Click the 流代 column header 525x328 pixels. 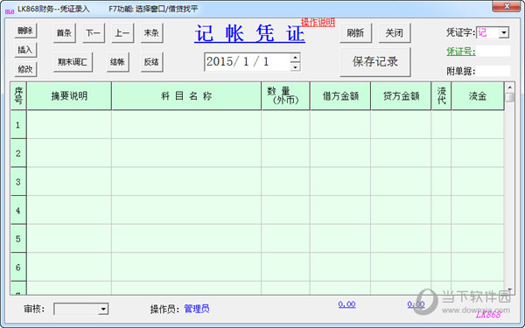(441, 96)
